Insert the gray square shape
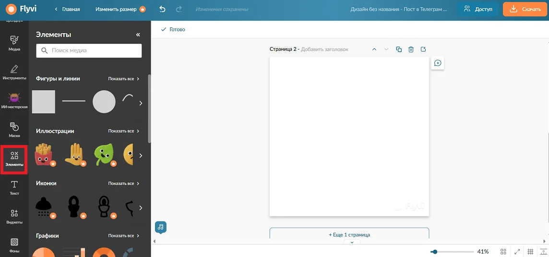This screenshot has width=549, height=257. point(43,102)
